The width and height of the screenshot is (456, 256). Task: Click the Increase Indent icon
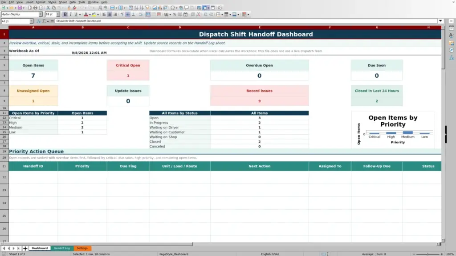206,15
